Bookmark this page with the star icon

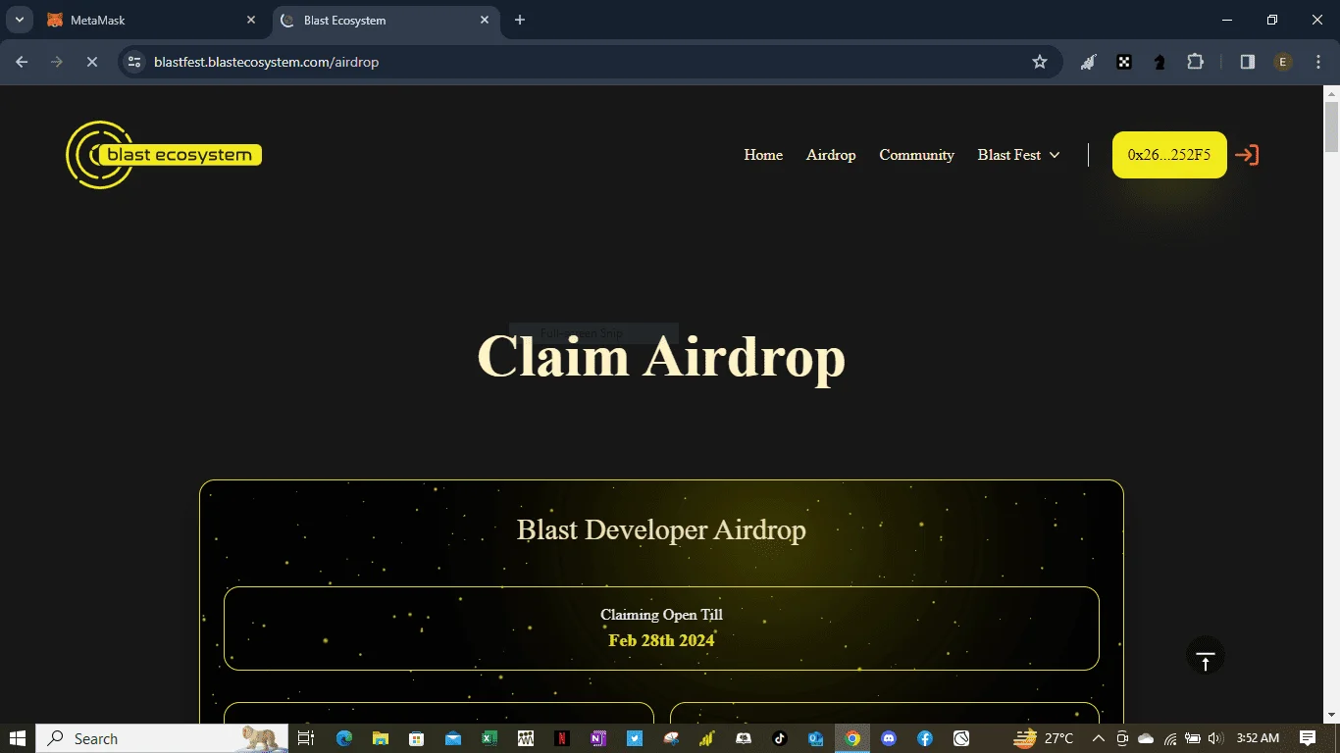pos(1040,62)
